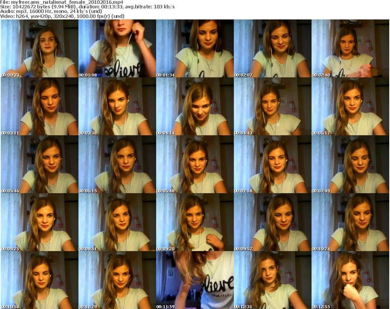Select the thumbnail timestamped 00:00:33
390x309 pixels.
point(40,48)
